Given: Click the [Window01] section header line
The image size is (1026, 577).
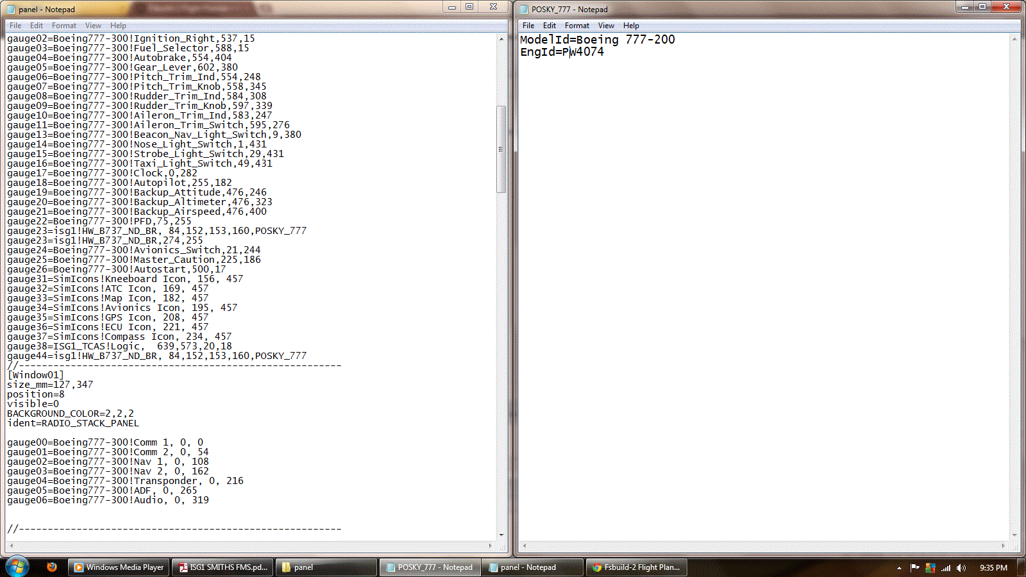Looking at the screenshot, I should tap(35, 375).
